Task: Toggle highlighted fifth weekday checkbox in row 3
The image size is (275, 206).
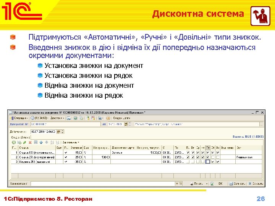Action: pos(208,162)
